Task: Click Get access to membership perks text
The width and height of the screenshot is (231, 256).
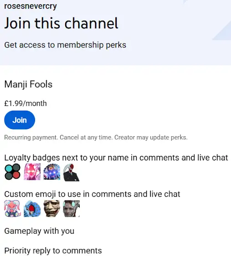Action: click(65, 45)
